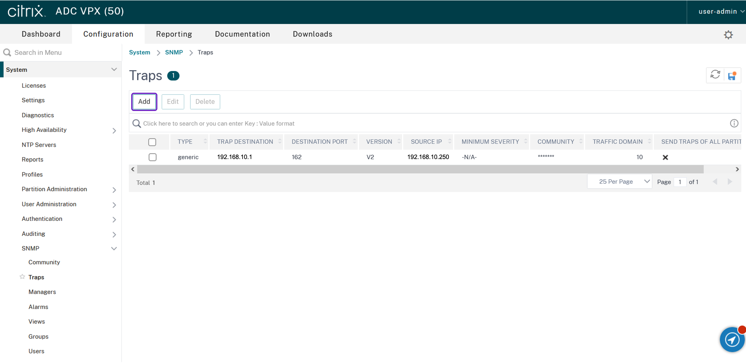This screenshot has height=363, width=746.
Task: Open the blue navigation help bubble
Action: point(732,339)
